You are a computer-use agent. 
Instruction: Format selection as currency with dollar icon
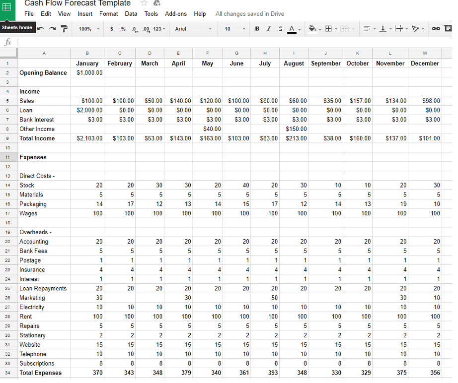pyautogui.click(x=112, y=29)
